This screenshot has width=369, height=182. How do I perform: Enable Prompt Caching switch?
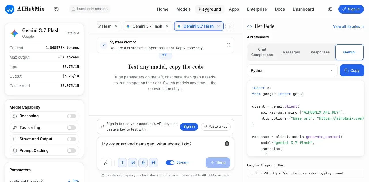[71, 151]
